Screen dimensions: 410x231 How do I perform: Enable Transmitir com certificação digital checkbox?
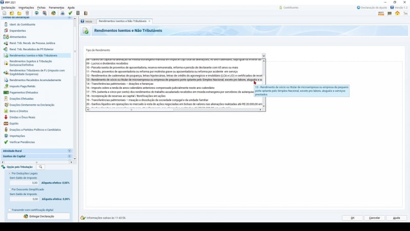tap(9, 210)
